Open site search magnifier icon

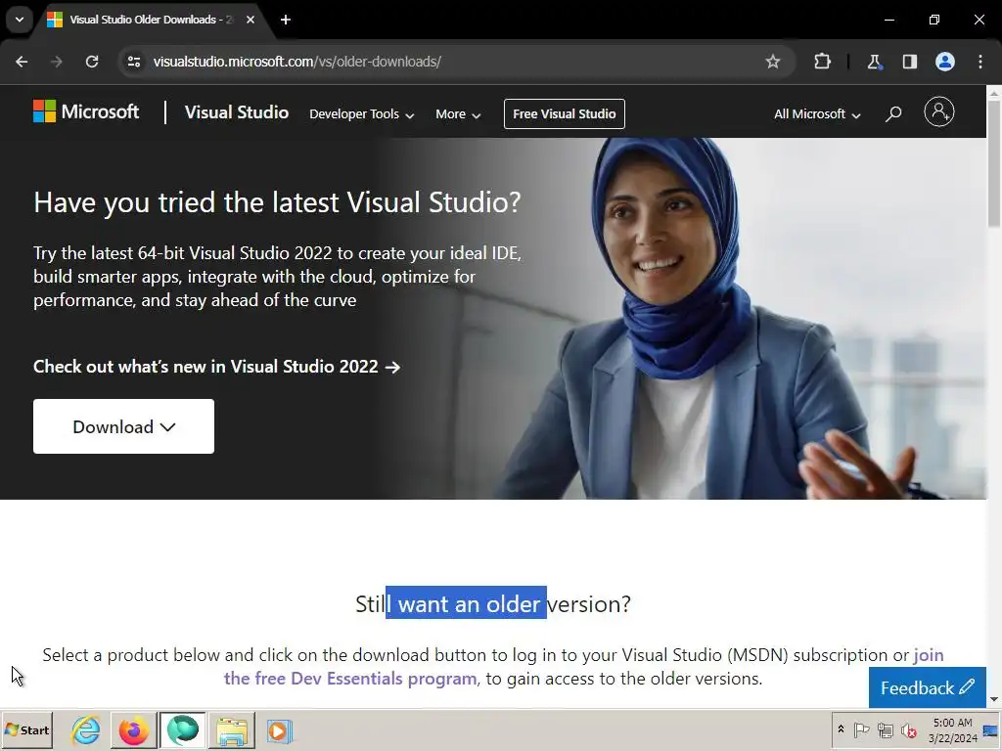tap(893, 113)
